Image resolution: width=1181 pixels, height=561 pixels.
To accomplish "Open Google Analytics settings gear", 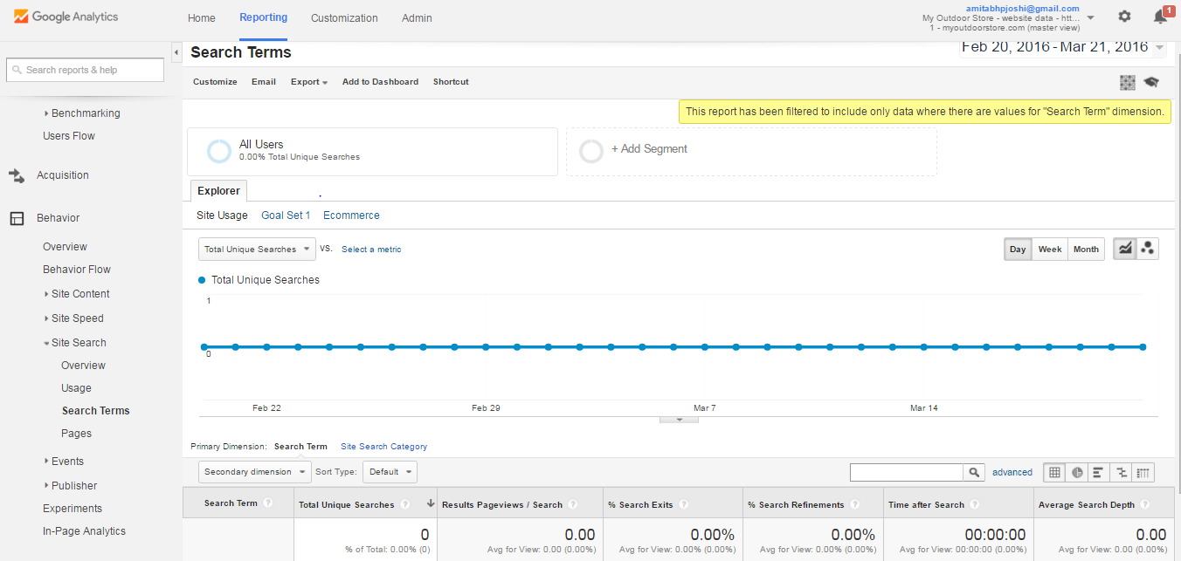I will pyautogui.click(x=1124, y=16).
